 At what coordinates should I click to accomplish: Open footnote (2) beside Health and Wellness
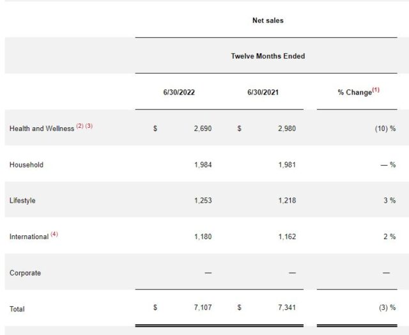tap(80, 126)
